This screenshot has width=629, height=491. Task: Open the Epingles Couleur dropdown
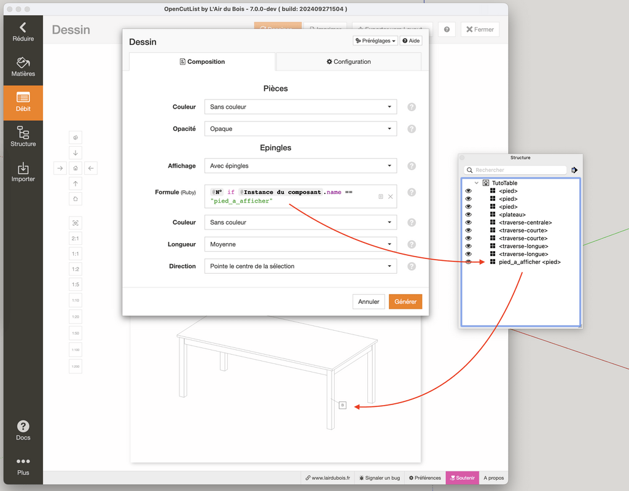300,222
